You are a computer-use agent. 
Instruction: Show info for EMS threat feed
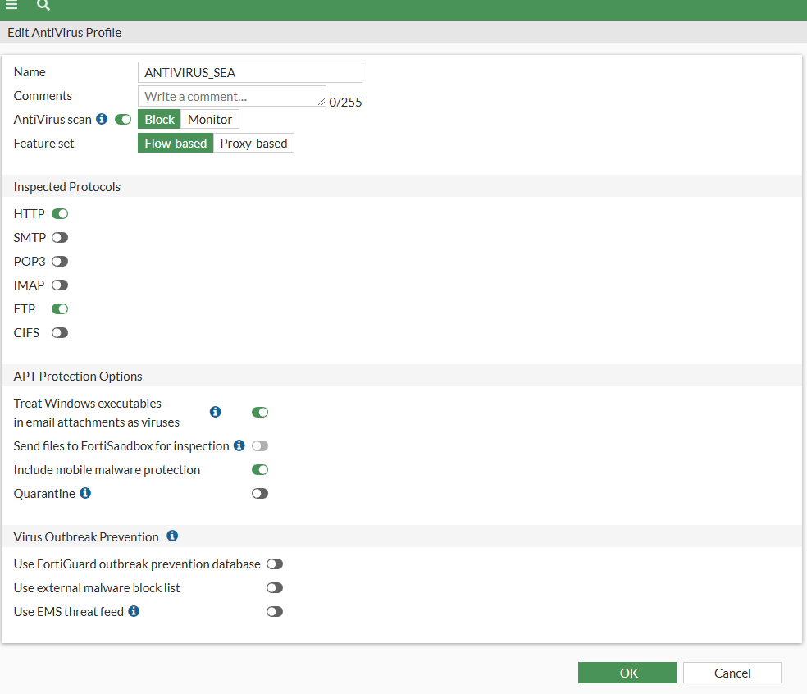pyautogui.click(x=134, y=611)
